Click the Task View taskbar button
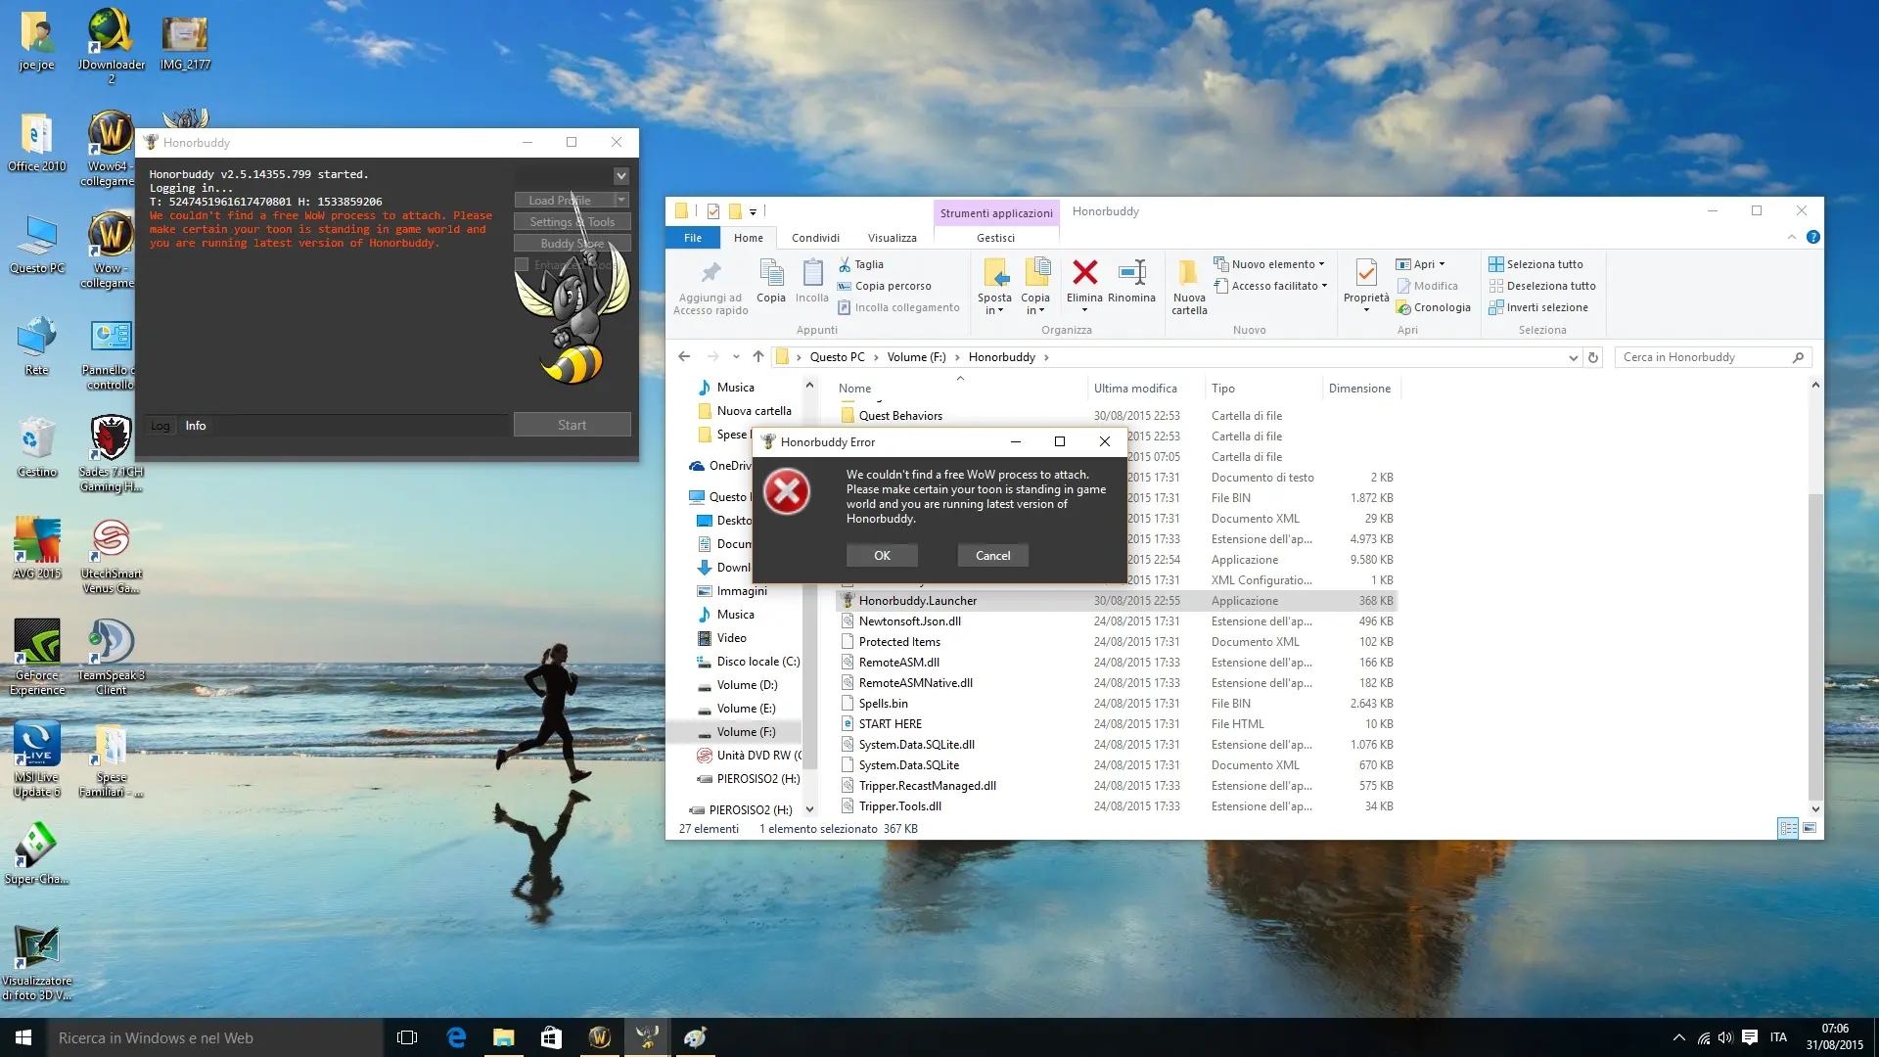This screenshot has width=1879, height=1057. tap(407, 1037)
